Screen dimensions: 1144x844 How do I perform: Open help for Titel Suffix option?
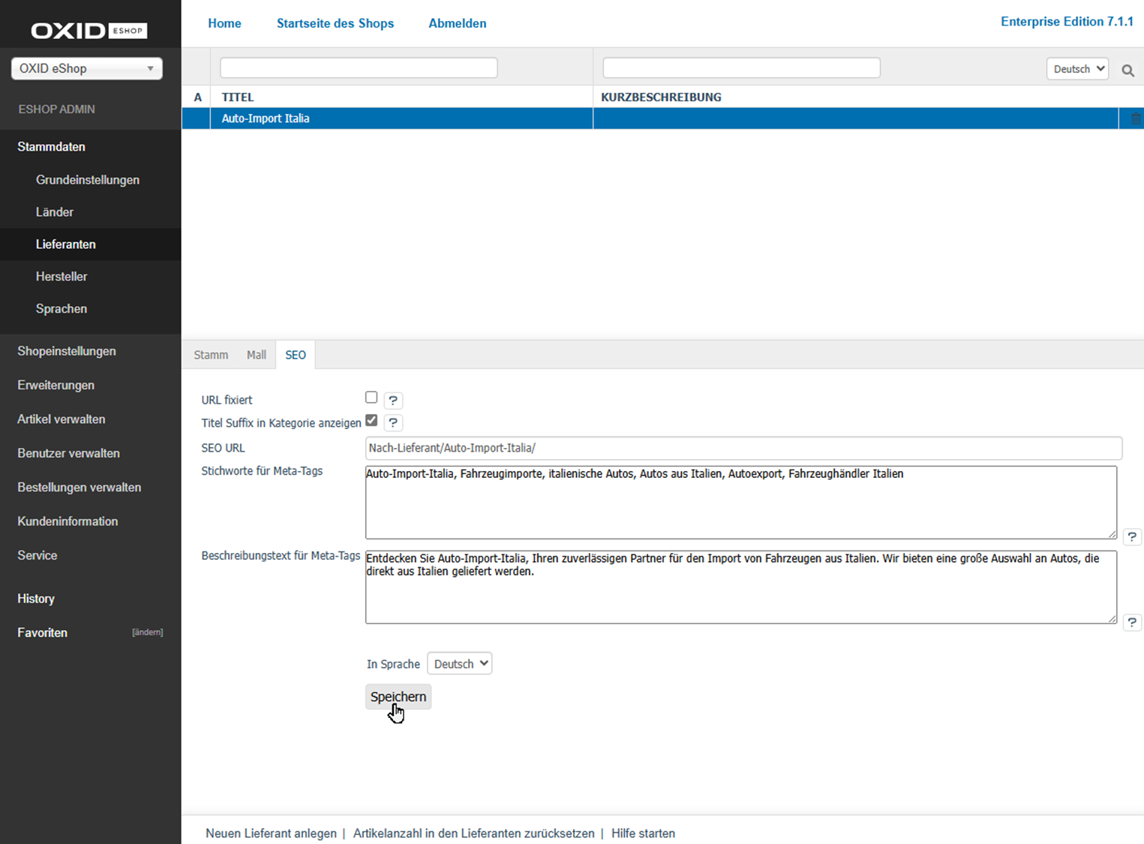click(393, 423)
